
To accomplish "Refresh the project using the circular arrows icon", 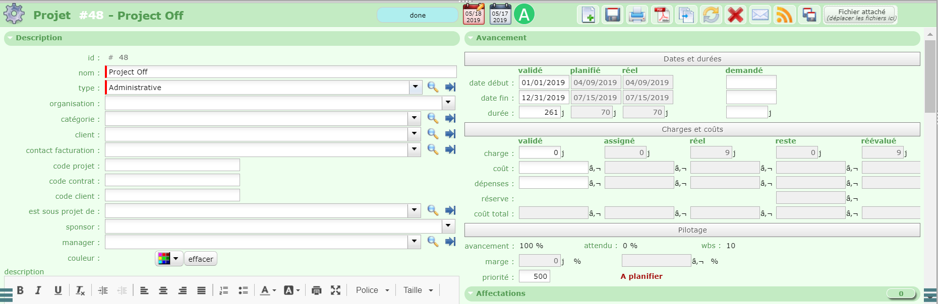I will (x=711, y=15).
